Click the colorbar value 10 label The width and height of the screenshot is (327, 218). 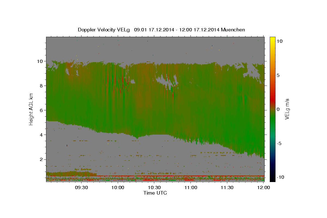pos(279,41)
